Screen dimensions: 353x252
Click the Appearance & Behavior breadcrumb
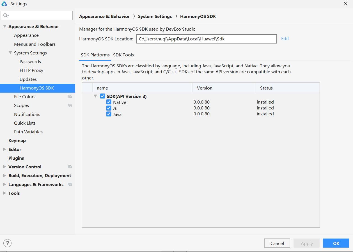(x=104, y=17)
